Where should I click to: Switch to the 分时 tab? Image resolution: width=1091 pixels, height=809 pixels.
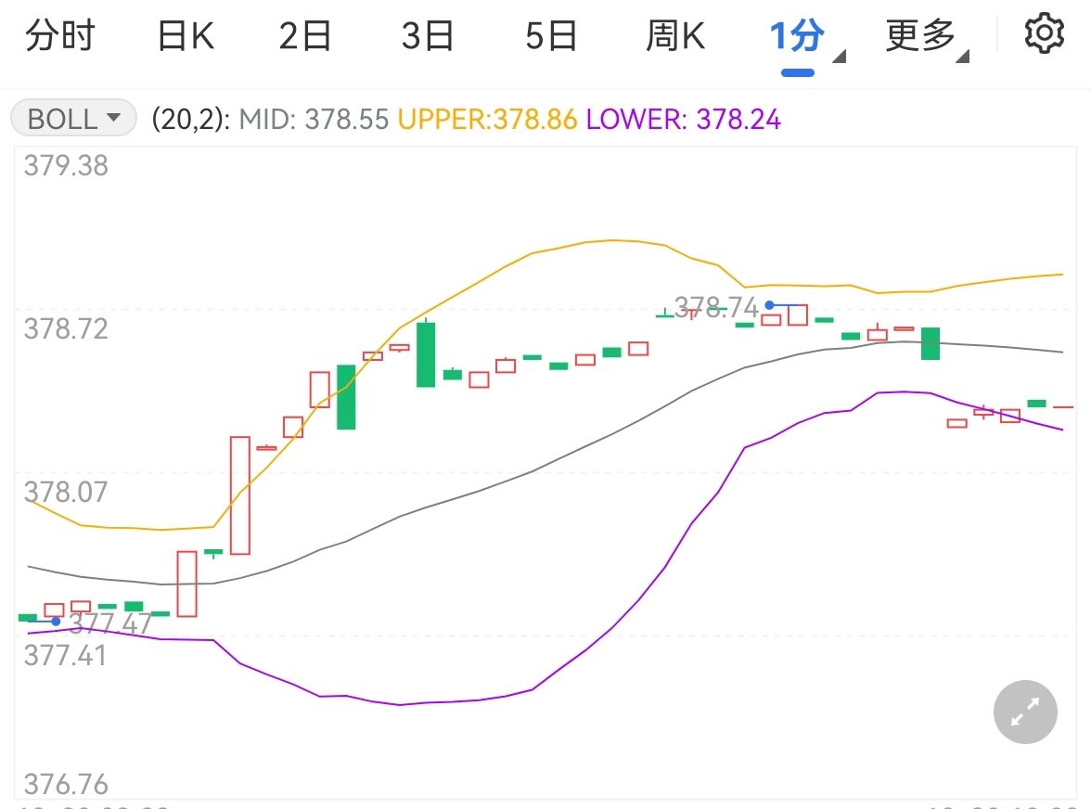[x=59, y=35]
